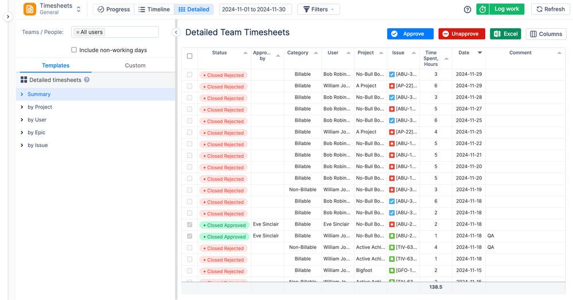Click the ABU-2 bug icon in Eve's row
Screen dimensions: 573x300
point(392,225)
